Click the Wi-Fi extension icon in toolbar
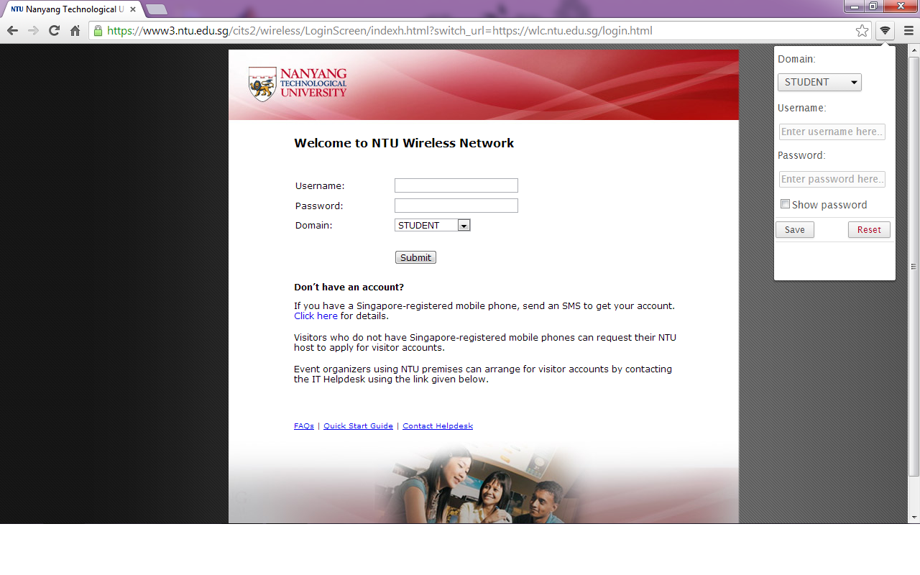The width and height of the screenshot is (920, 575). pyautogui.click(x=885, y=31)
